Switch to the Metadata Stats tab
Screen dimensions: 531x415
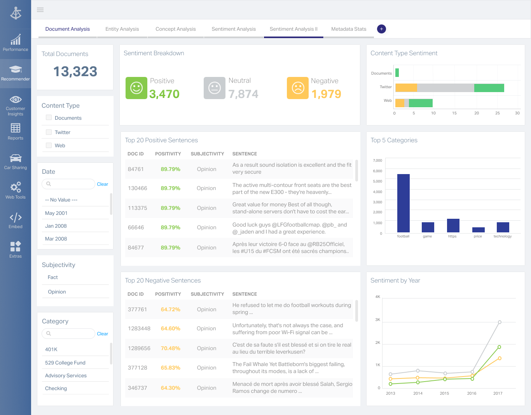coord(349,29)
